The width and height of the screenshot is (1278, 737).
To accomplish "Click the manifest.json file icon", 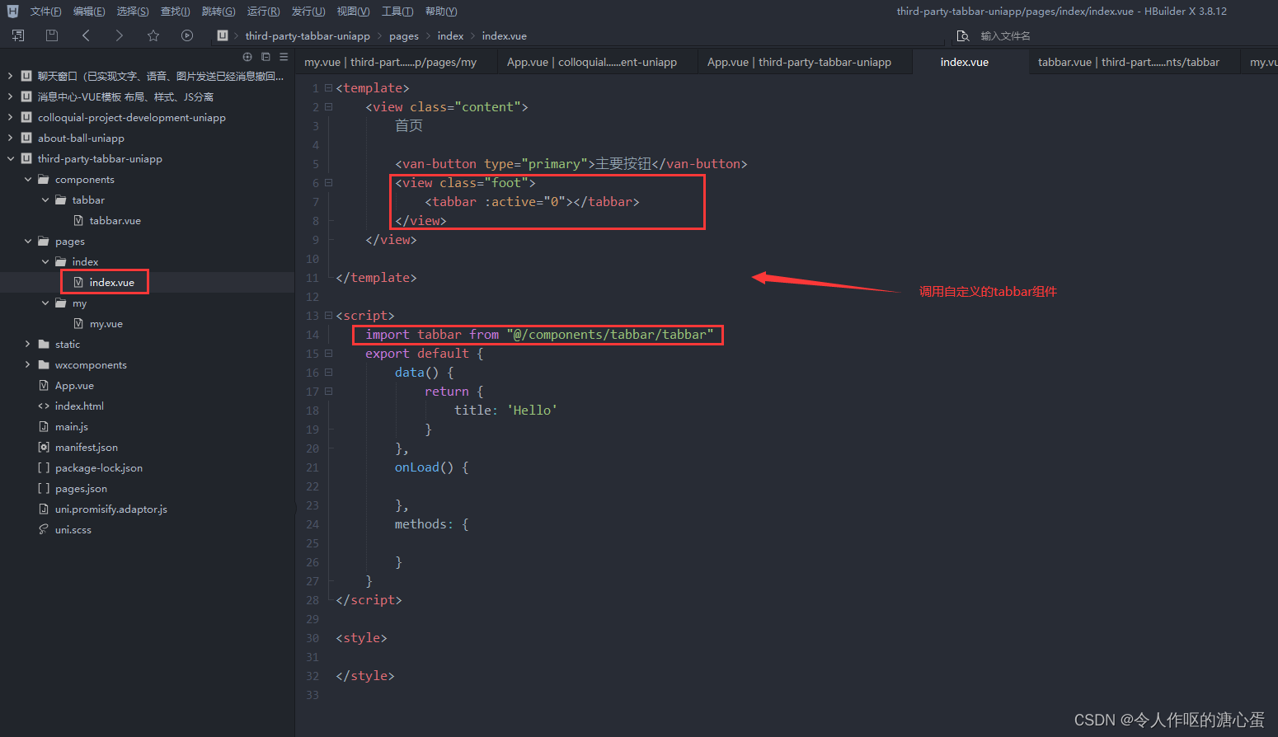I will click(44, 447).
